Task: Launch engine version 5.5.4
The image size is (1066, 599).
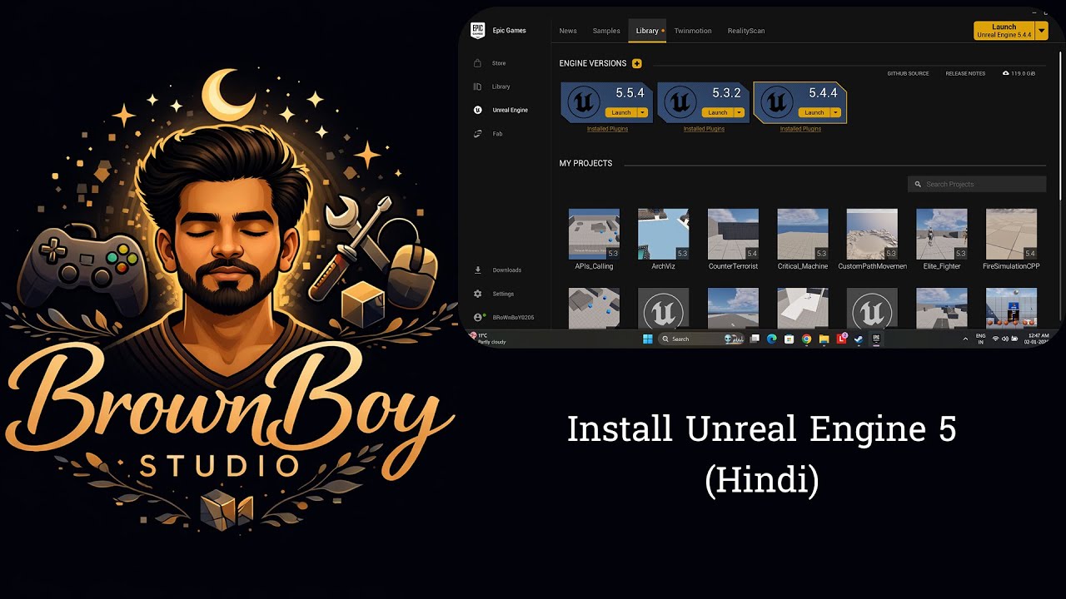Action: pos(621,112)
